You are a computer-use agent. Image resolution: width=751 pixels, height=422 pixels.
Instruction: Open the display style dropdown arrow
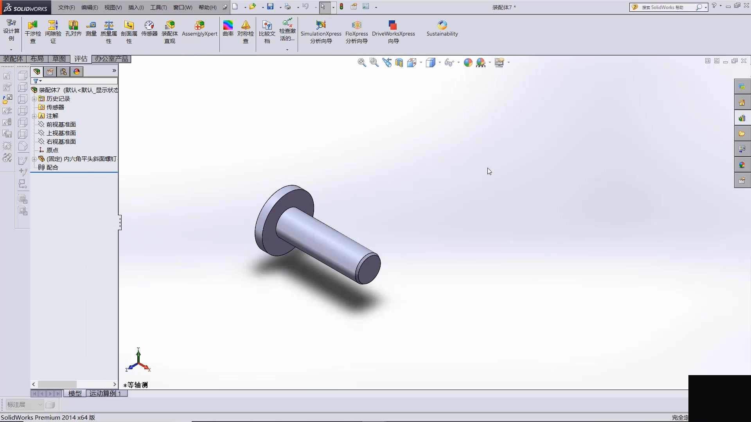439,63
